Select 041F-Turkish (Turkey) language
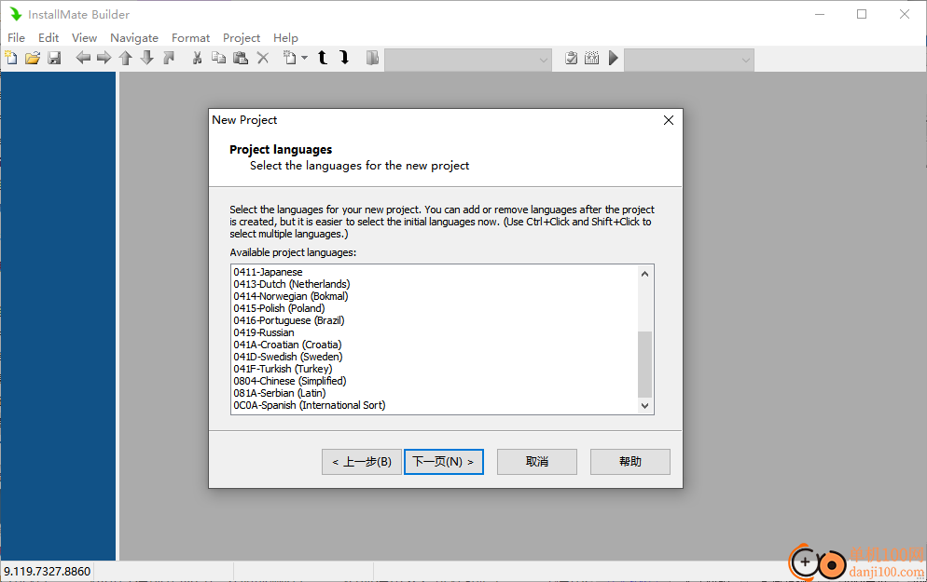 (x=434, y=369)
